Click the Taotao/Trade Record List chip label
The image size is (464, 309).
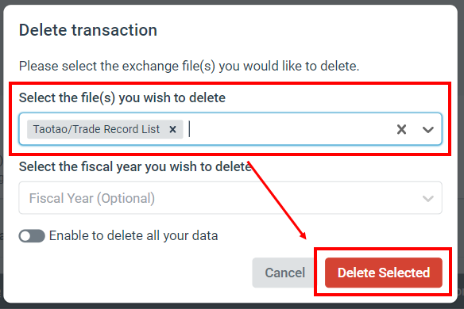96,129
